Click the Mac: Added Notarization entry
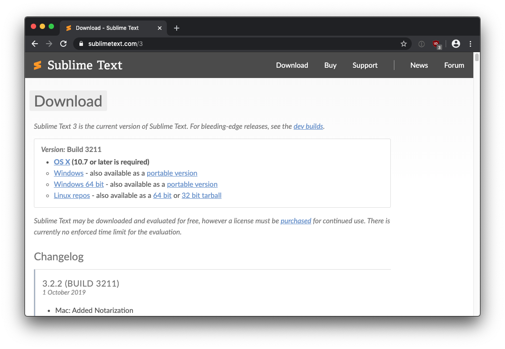This screenshot has height=349, width=505. [x=94, y=310]
